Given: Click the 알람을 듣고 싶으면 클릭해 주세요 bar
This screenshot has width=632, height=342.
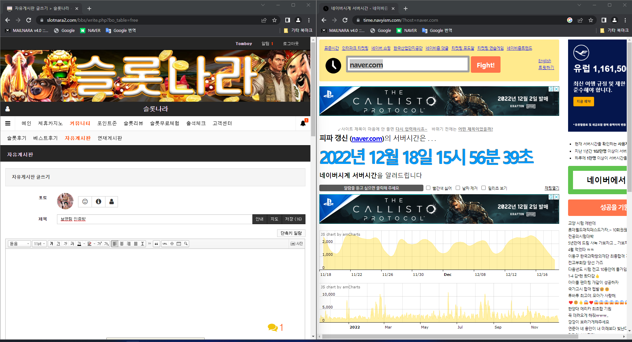Looking at the screenshot, I should pyautogui.click(x=371, y=188).
